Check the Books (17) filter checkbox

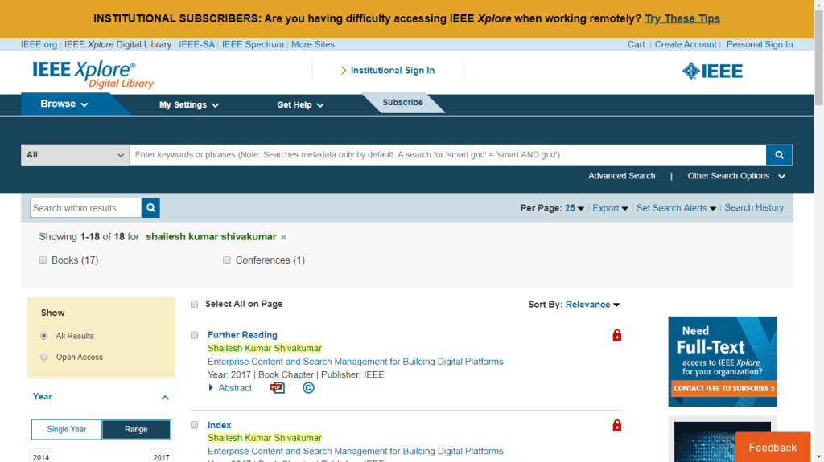click(43, 260)
